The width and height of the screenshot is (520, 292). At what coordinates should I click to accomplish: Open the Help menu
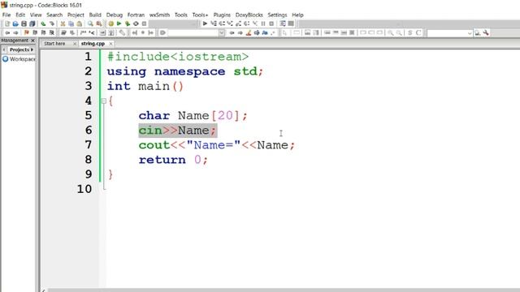(297, 15)
